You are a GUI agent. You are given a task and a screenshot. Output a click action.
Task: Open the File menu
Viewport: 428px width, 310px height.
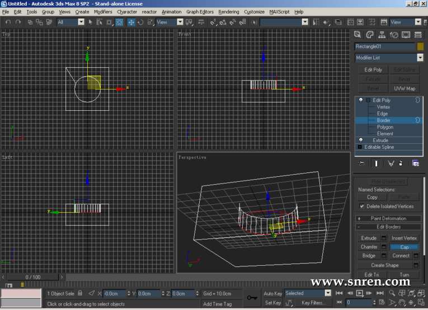[6, 12]
